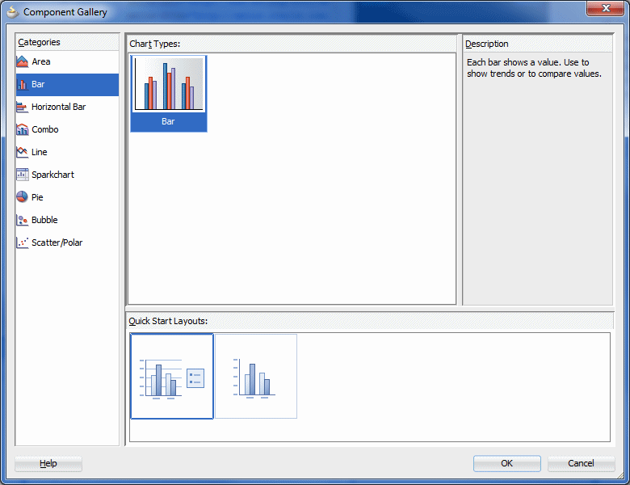
Task: Choose quick start layout with legend
Action: 172,376
